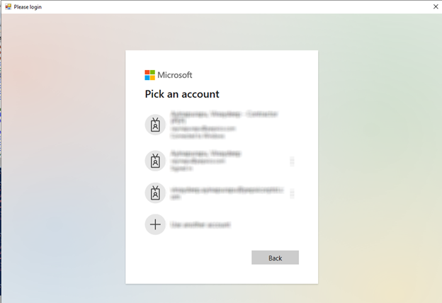This screenshot has height=303, width=442.
Task: Open the three-dot menu for the email-only account
Action: pyautogui.click(x=292, y=193)
